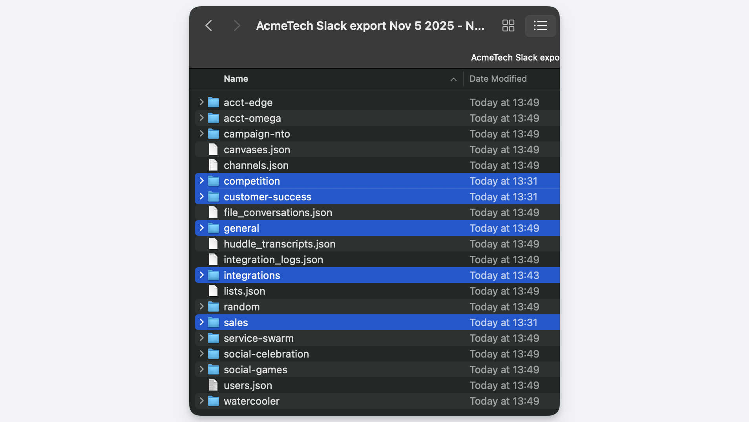Viewport: 749px width, 422px height.
Task: Toggle the Name column sort order arrow
Action: (x=453, y=79)
